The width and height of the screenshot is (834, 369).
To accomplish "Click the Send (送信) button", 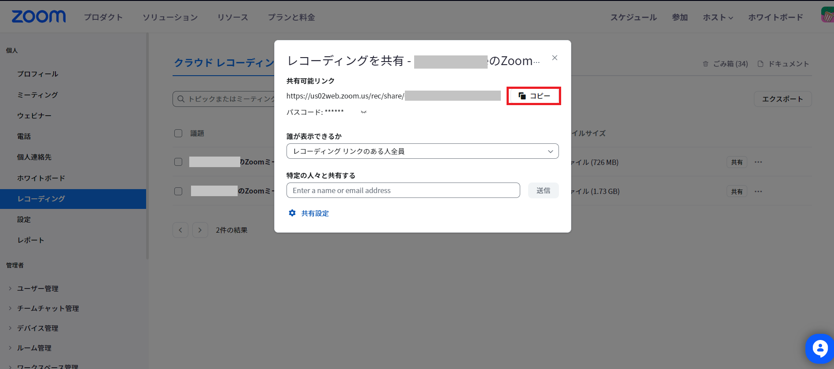I will pyautogui.click(x=543, y=190).
